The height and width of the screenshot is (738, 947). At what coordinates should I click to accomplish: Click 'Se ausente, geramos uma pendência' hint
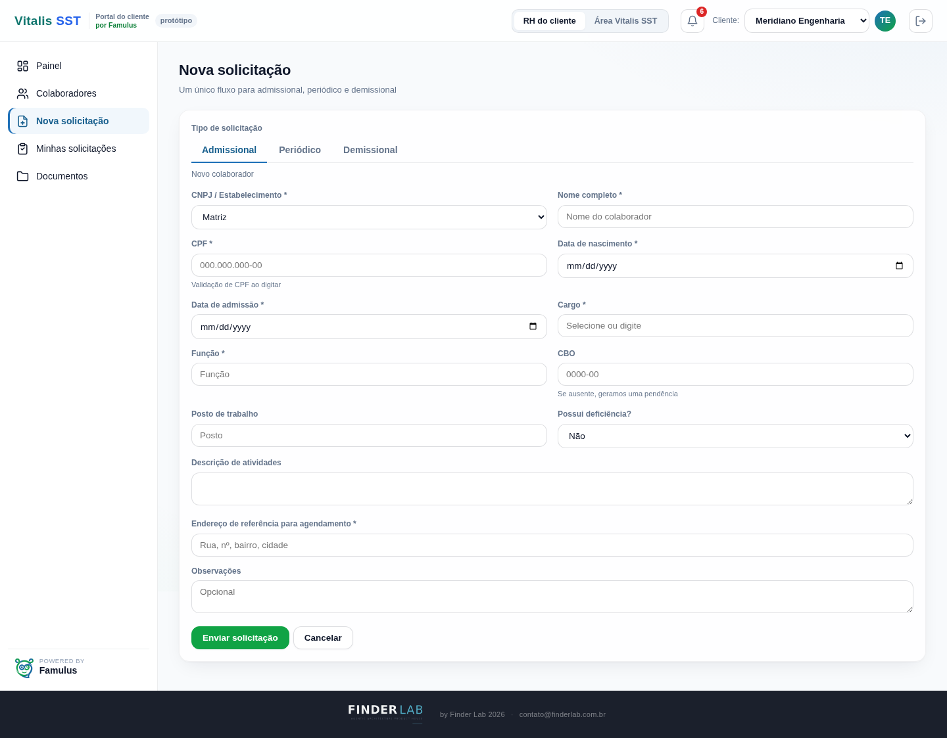click(618, 394)
